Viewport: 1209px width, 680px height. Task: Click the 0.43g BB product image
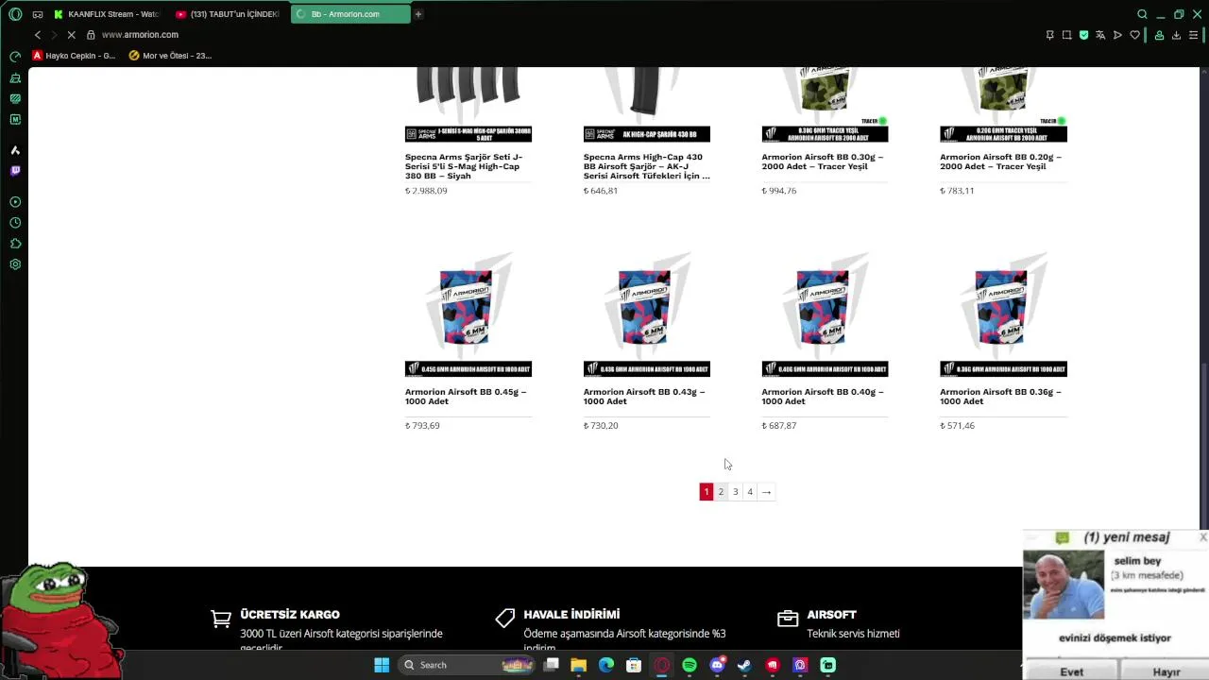pyautogui.click(x=646, y=314)
